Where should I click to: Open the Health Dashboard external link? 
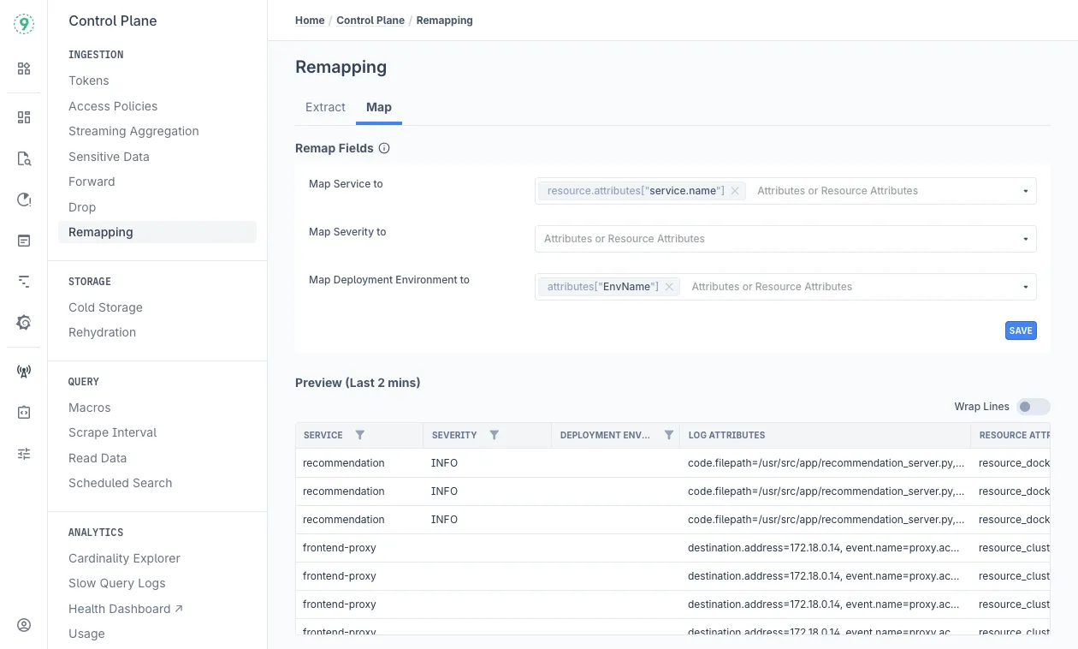click(x=126, y=609)
